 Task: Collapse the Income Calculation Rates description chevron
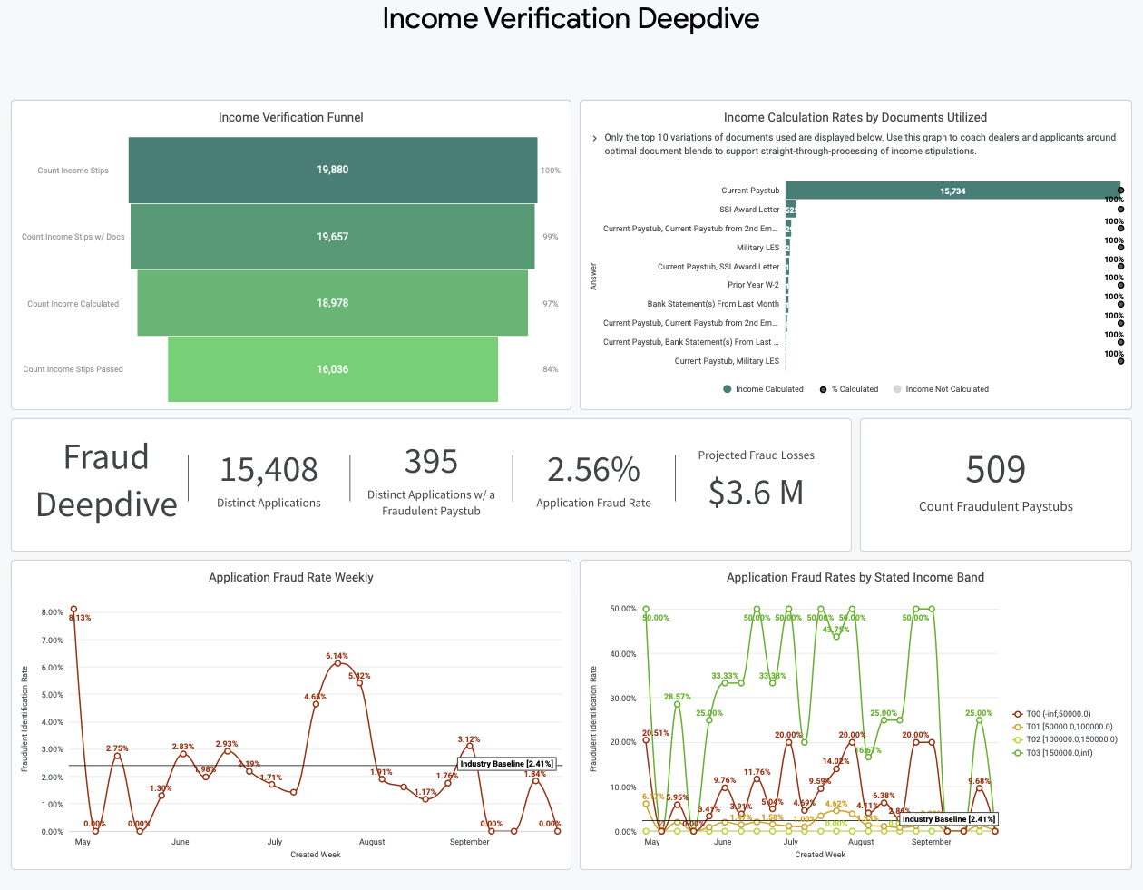point(595,138)
